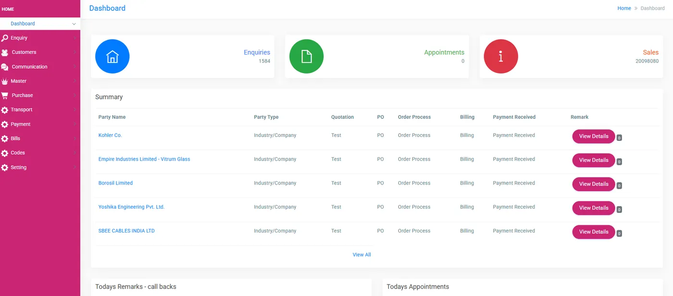Expand the Customers menu arrow
Viewport: 673px width, 296px height.
[75, 52]
